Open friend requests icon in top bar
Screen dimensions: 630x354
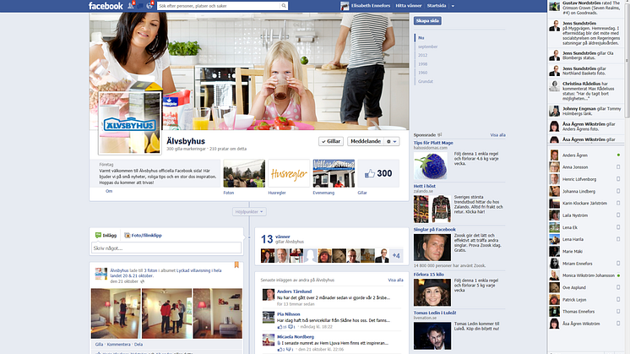(131, 6)
